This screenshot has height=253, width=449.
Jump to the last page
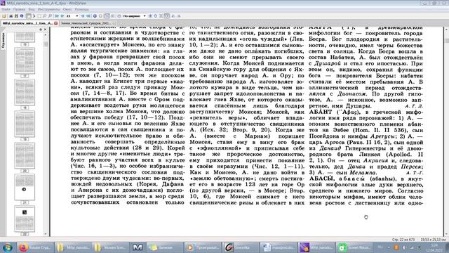(88, 16)
